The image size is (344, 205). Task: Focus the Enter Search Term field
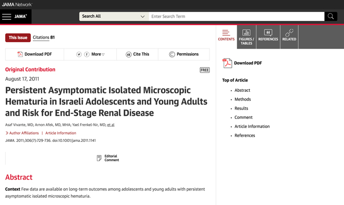point(237,17)
